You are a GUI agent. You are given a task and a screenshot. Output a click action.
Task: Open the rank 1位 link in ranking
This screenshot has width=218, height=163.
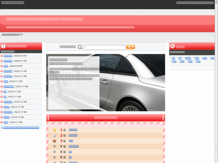(73, 130)
